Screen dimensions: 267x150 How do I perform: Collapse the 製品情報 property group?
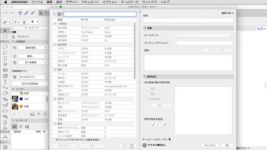(x=55, y=45)
